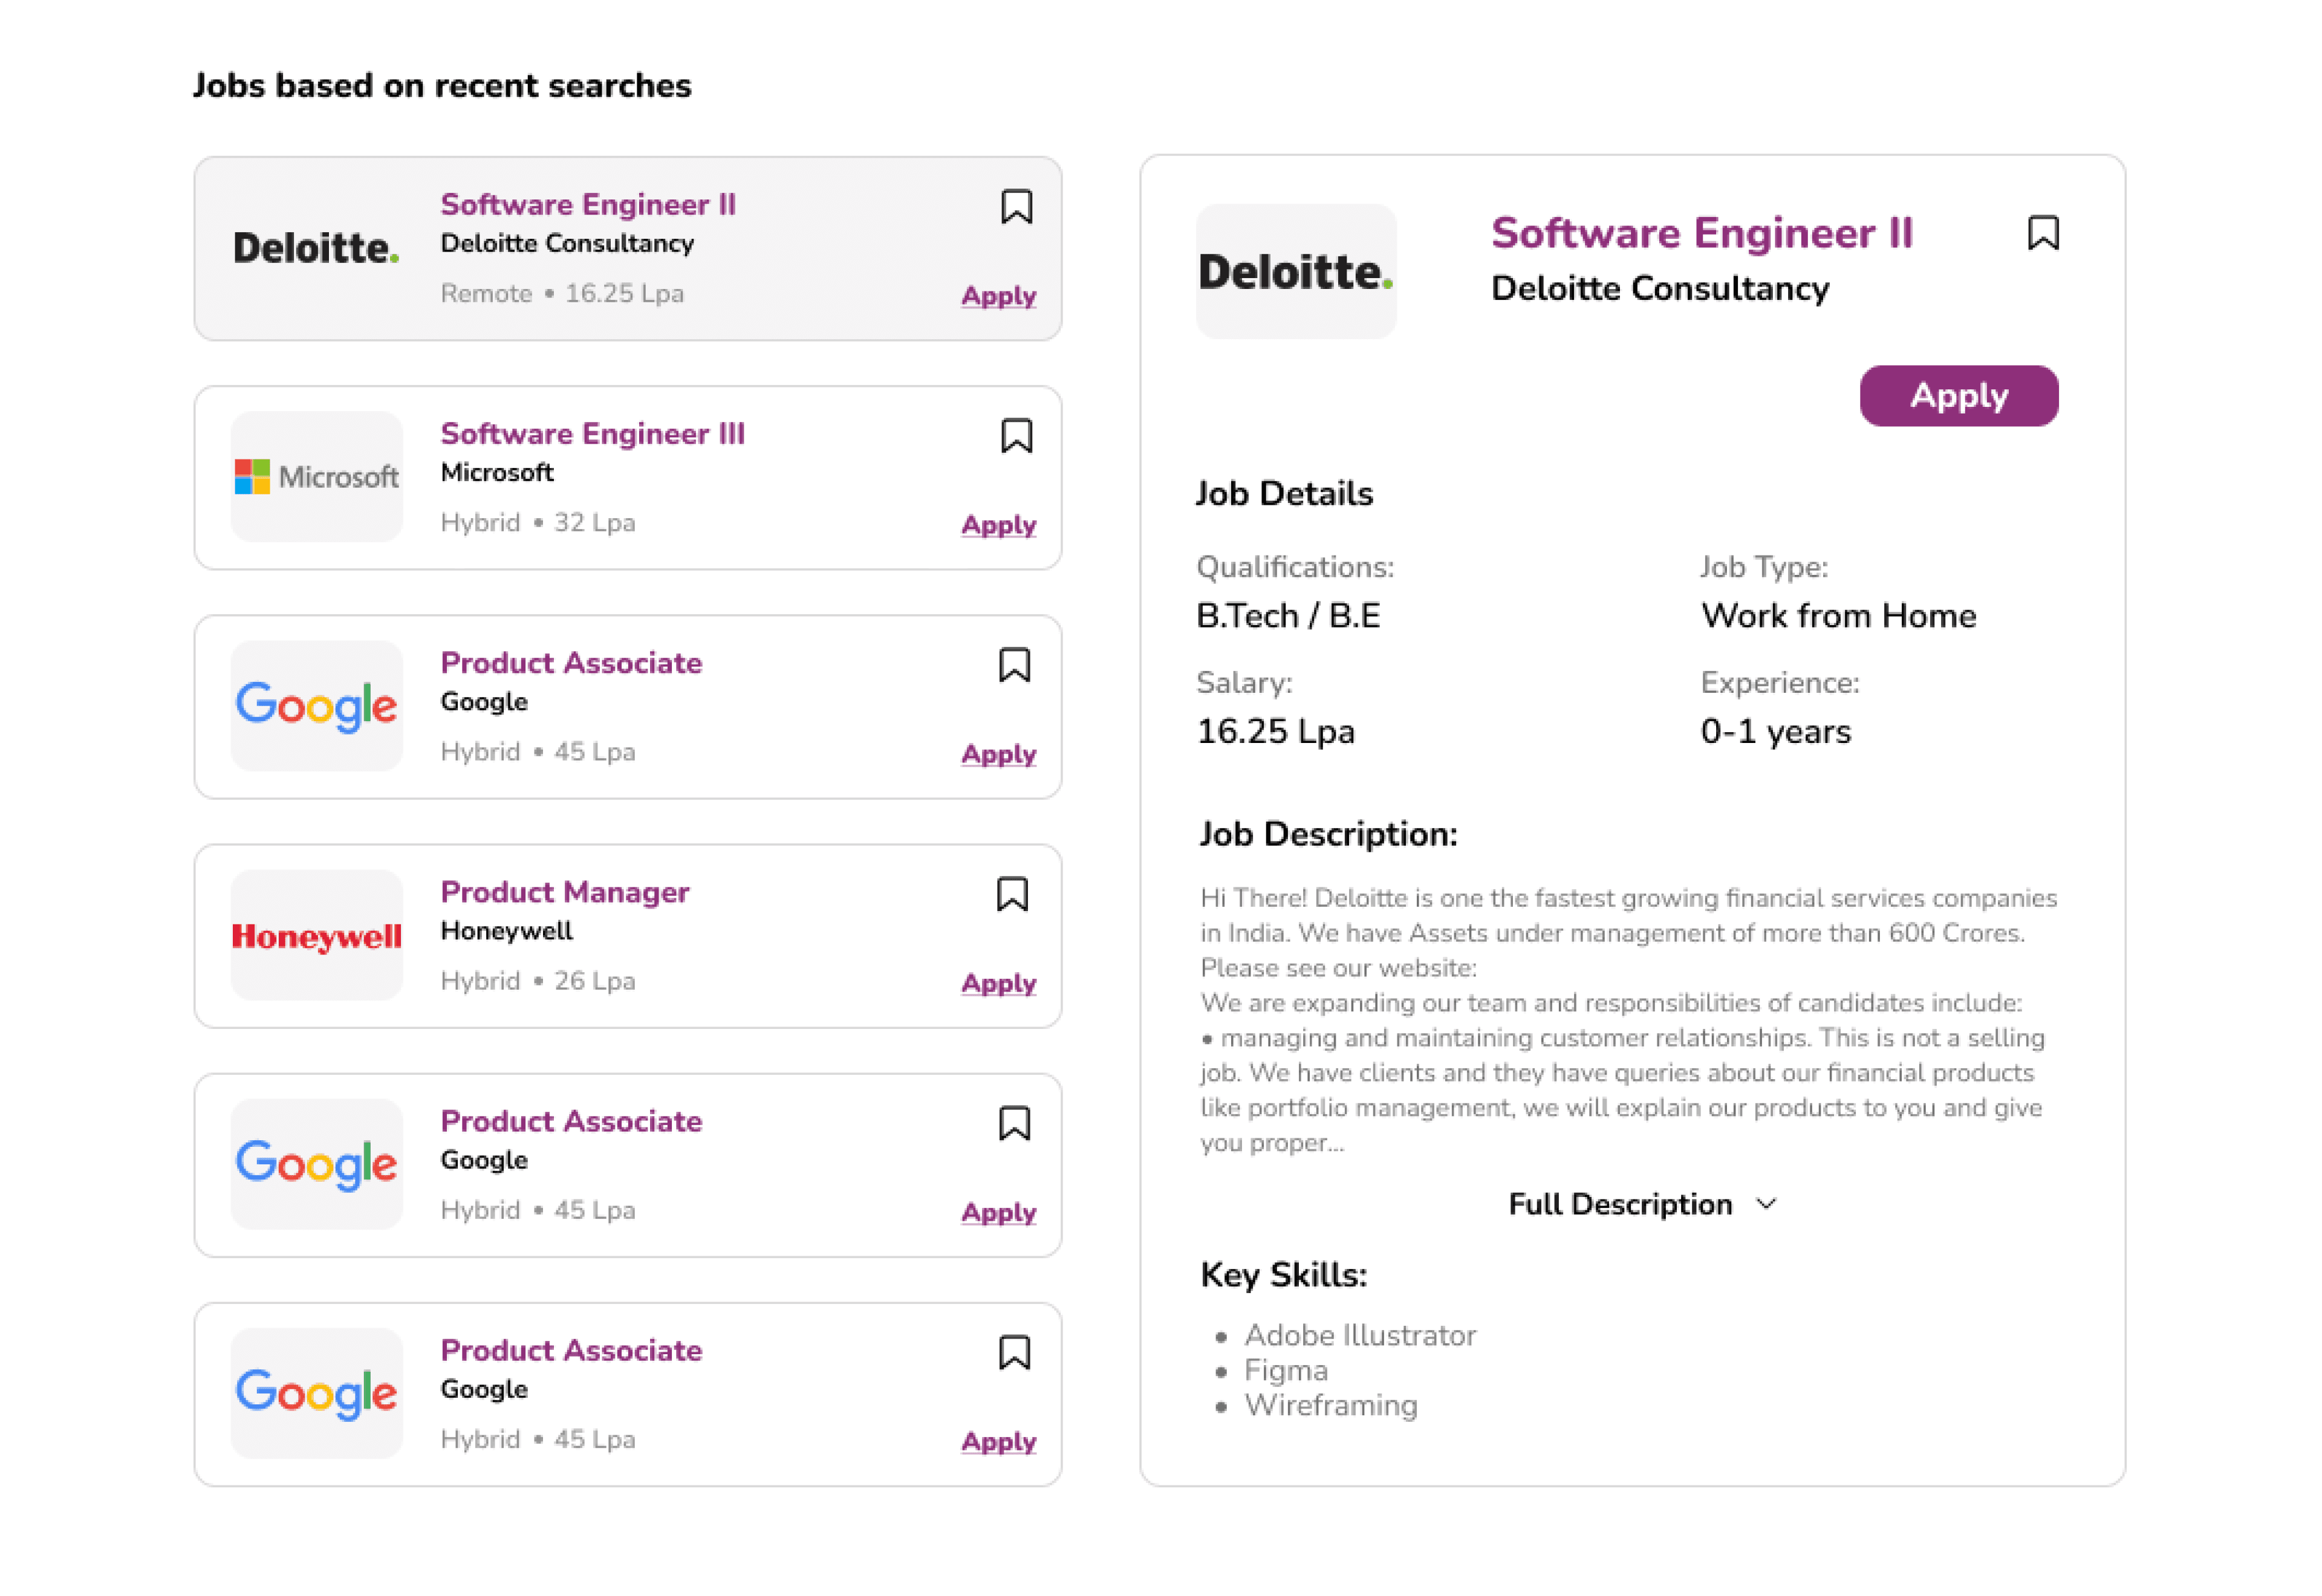The image size is (2322, 1596).
Task: Apply to the Honeywell Product Manager job
Action: click(998, 983)
